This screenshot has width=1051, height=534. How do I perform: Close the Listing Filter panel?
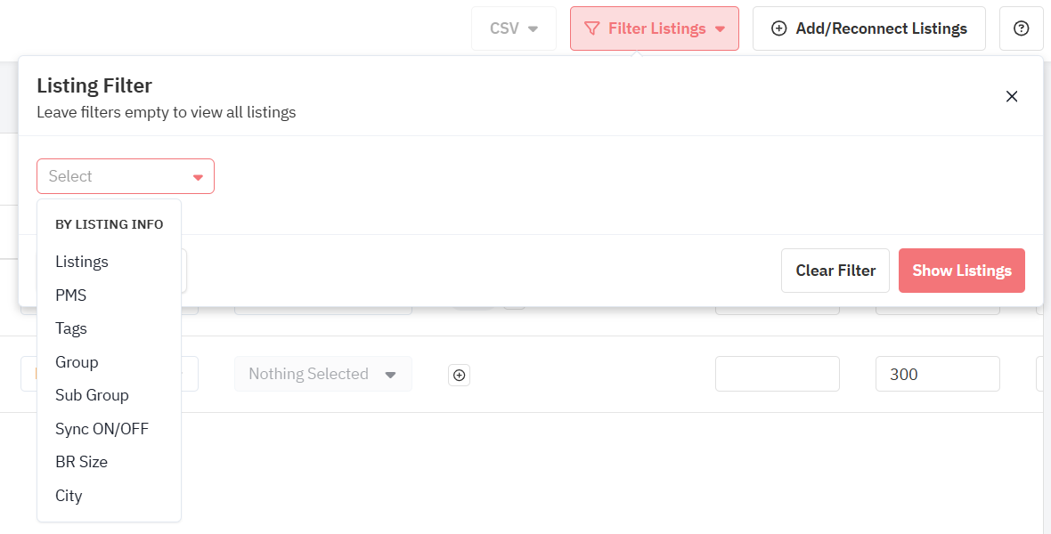(x=1012, y=96)
